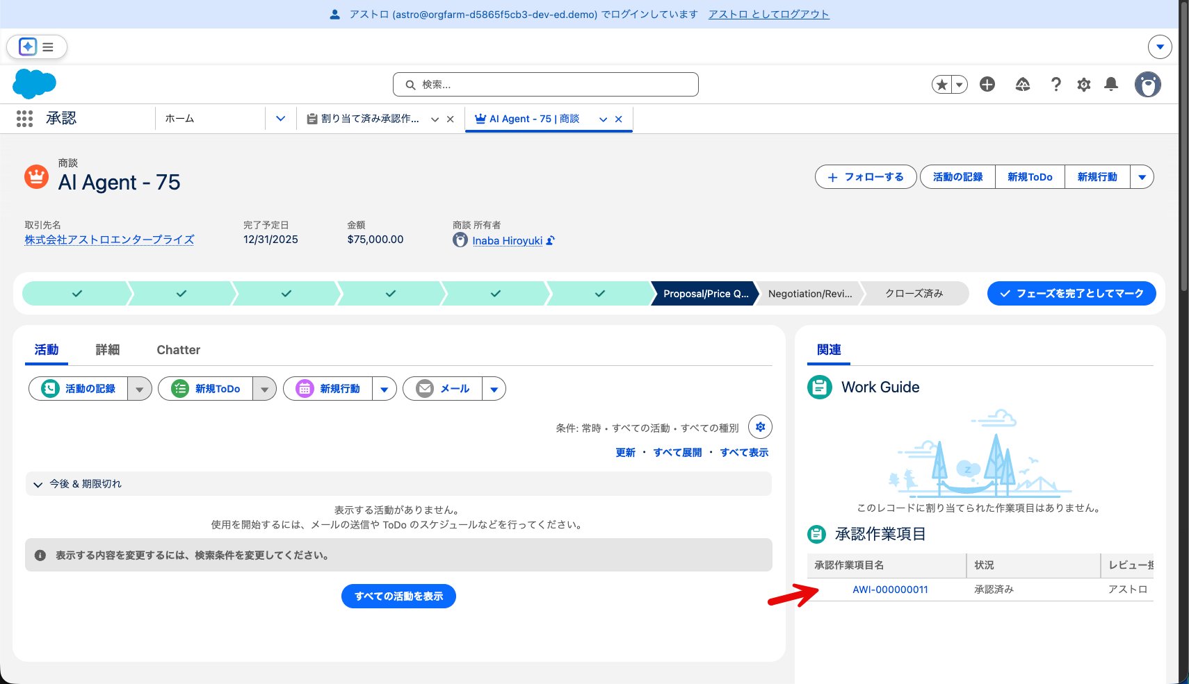Click the フォローする button
The height and width of the screenshot is (684, 1189).
click(866, 177)
